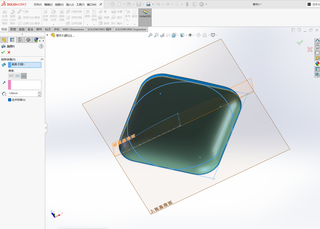Open the Options gear dropdown arrow
The image size is (320, 229).
tap(206, 4)
